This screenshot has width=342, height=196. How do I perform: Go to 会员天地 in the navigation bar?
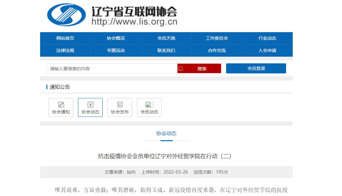point(166,38)
